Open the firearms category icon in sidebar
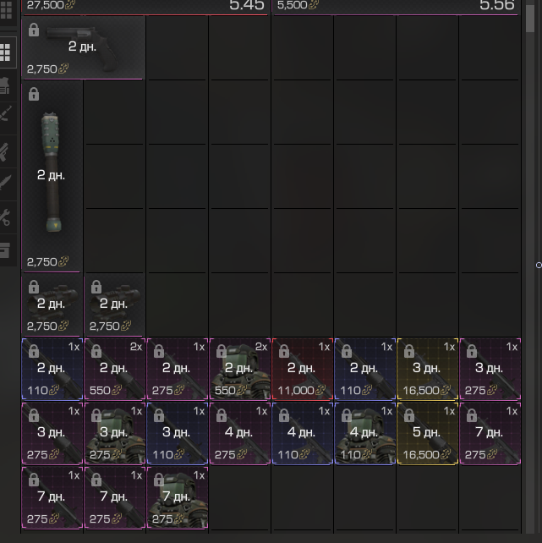The image size is (542, 543). tap(5, 151)
